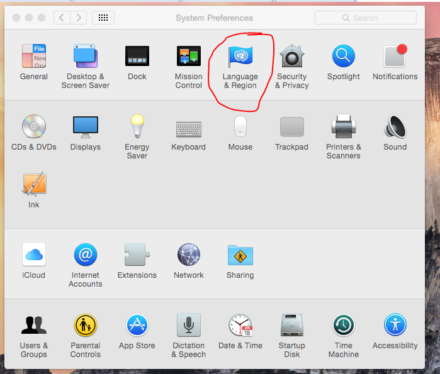Open CDs & DVDs preferences
The image size is (440, 374).
[34, 126]
